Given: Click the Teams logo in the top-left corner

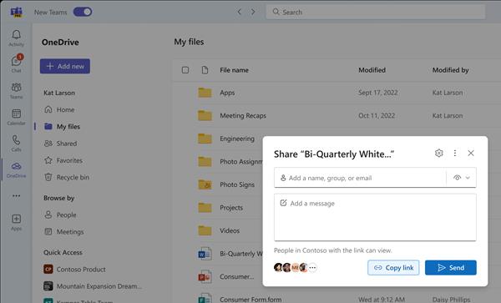Looking at the screenshot, I should [16, 13].
